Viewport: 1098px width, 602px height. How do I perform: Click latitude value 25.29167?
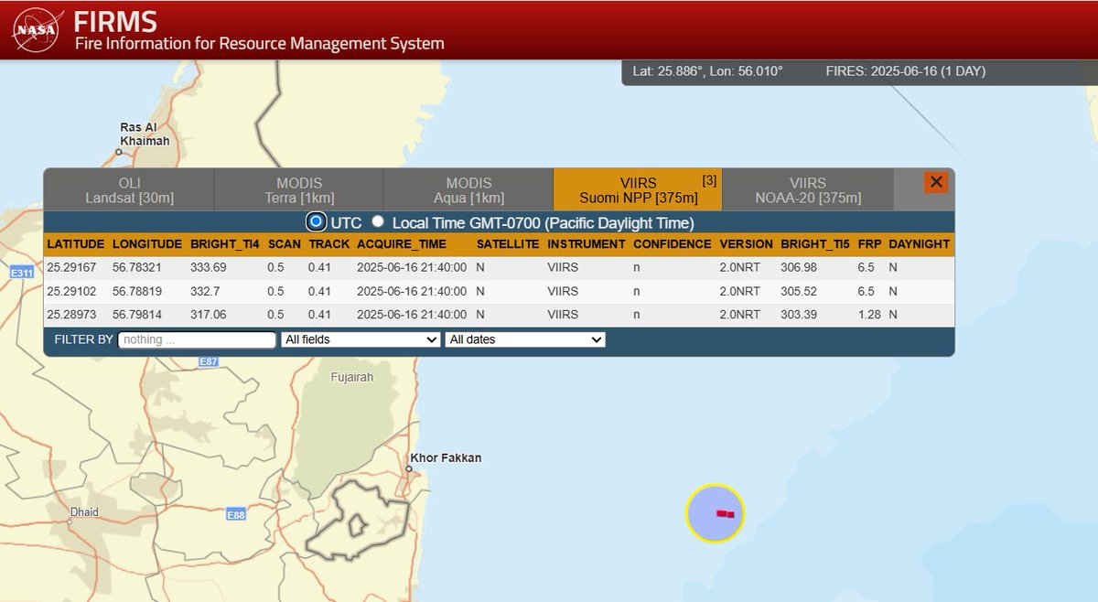click(x=72, y=268)
